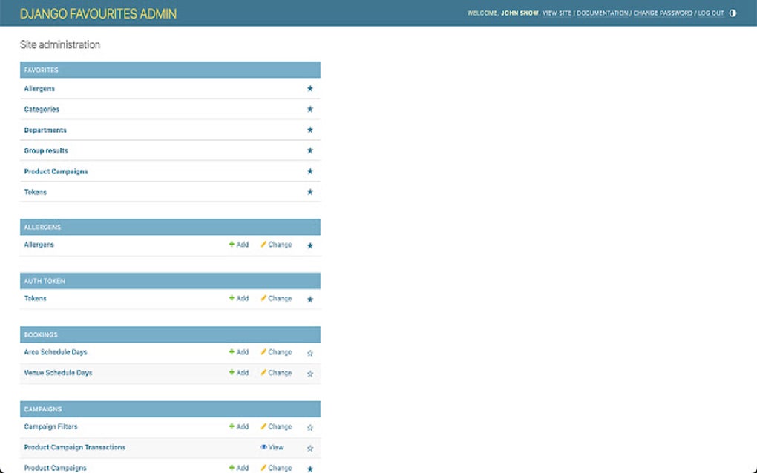Favorite Area Schedule Days by clicking its star
Viewport: 757px width, 473px height.
coord(310,354)
